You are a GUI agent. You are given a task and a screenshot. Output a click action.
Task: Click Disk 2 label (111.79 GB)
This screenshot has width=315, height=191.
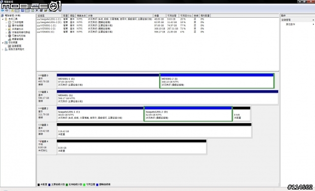pyautogui.click(x=46, y=113)
